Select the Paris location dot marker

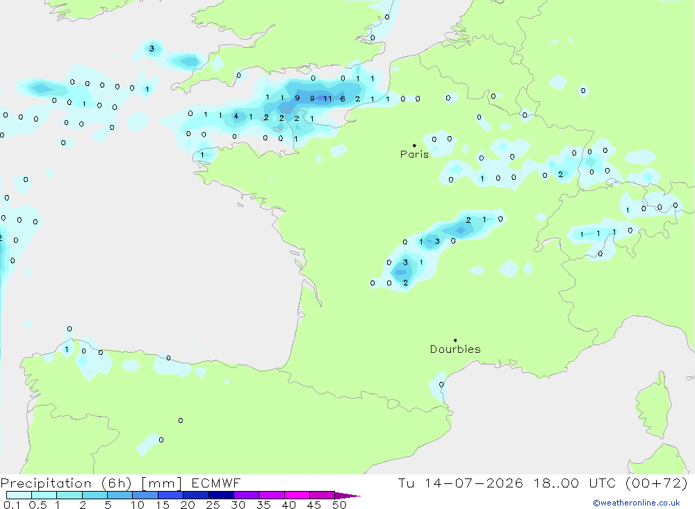click(414, 145)
